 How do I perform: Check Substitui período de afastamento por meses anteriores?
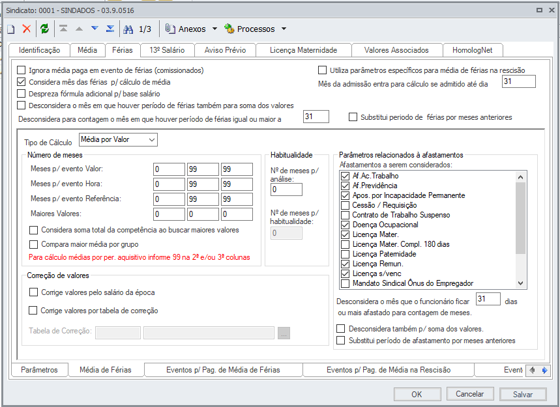341,341
